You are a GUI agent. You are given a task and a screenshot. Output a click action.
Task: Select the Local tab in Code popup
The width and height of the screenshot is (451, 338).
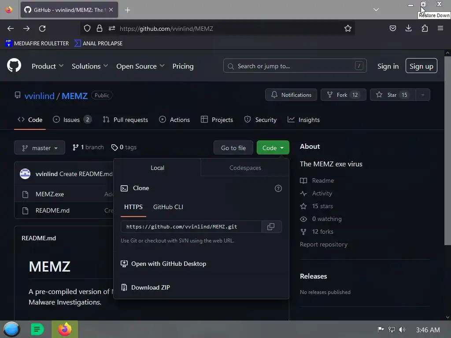pyautogui.click(x=157, y=168)
